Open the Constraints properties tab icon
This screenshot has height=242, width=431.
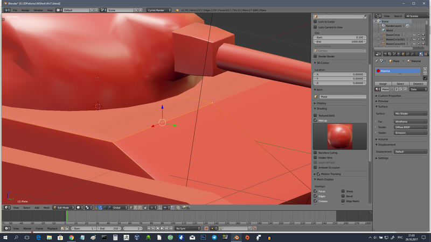pos(408,54)
